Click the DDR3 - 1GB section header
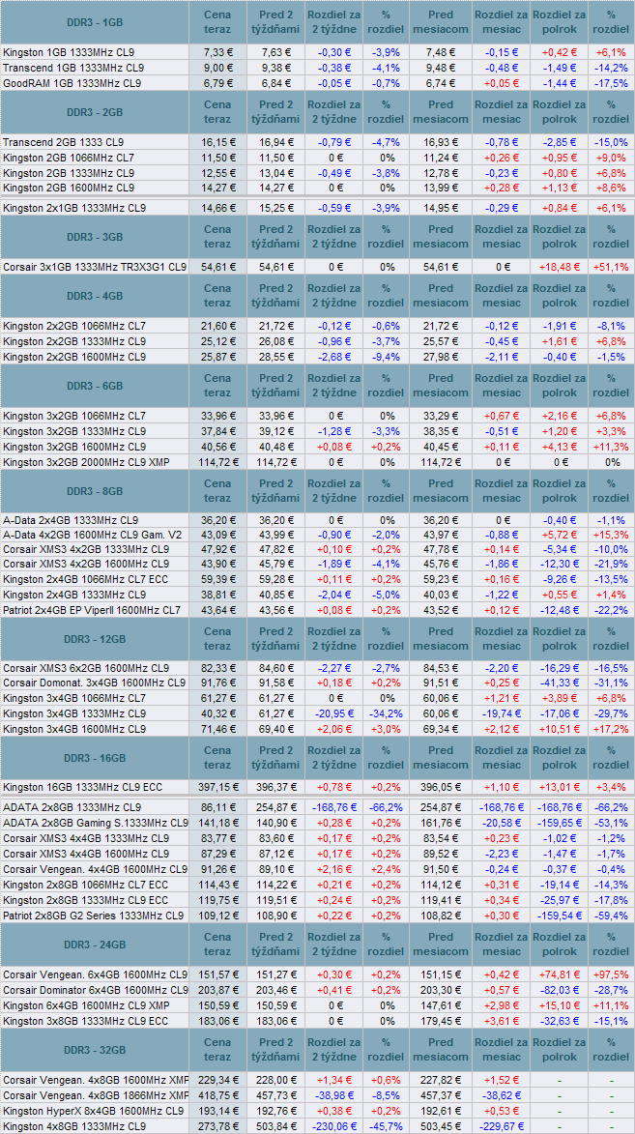The height and width of the screenshot is (1134, 635). tap(95, 22)
